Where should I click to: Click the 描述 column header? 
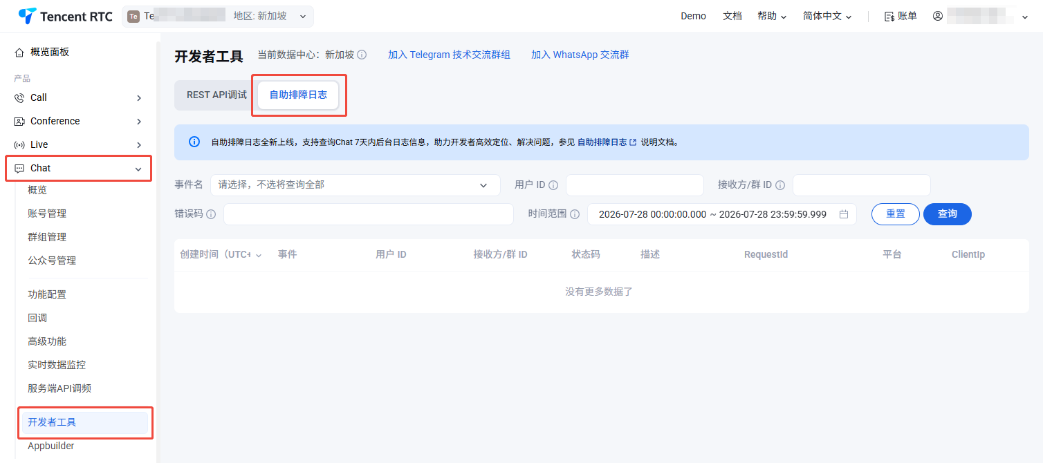(x=650, y=254)
